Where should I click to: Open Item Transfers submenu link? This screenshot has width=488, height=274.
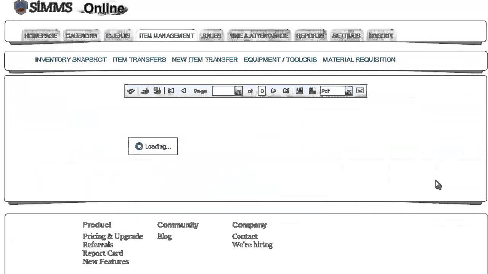[139, 60]
